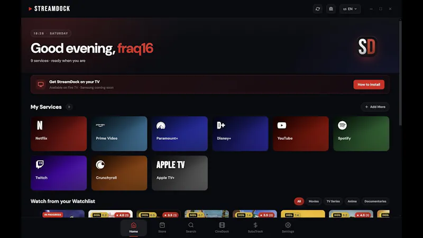Open the Netflix service tile
The image size is (423, 238).
click(59, 134)
